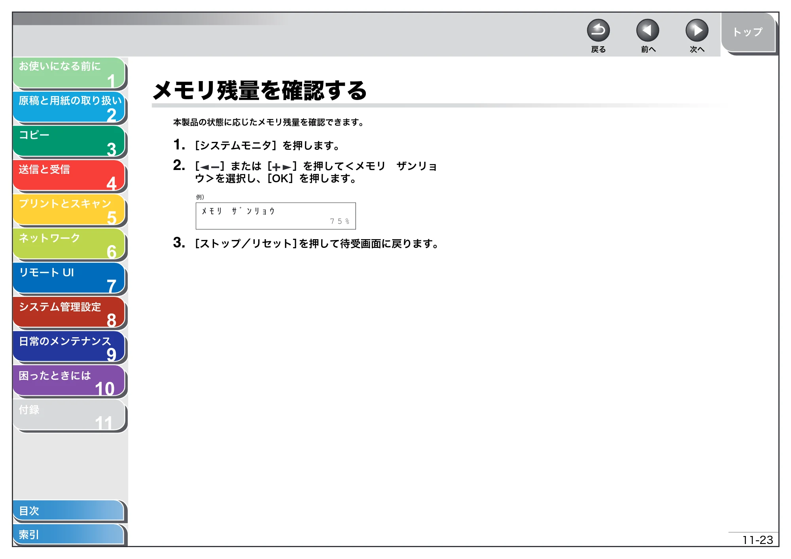Image resolution: width=791 pixels, height=559 pixels.
Task: Go to システム管理設定 chapter 8
Action: 69,313
